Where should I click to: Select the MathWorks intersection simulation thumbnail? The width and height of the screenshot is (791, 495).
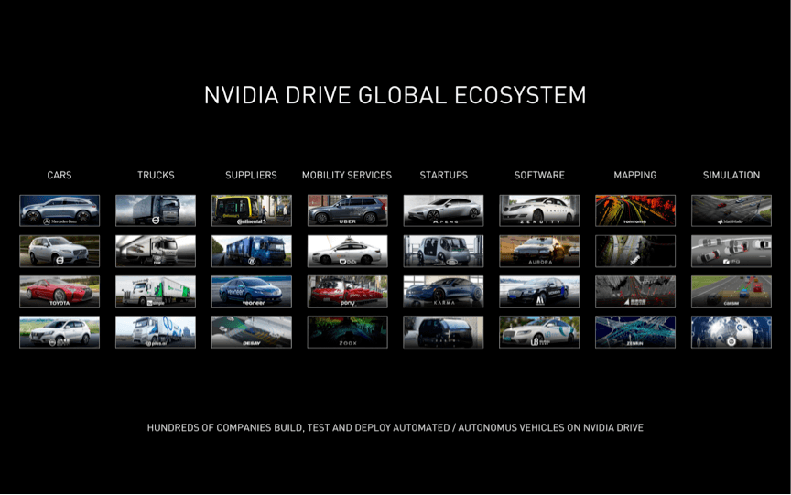click(731, 210)
